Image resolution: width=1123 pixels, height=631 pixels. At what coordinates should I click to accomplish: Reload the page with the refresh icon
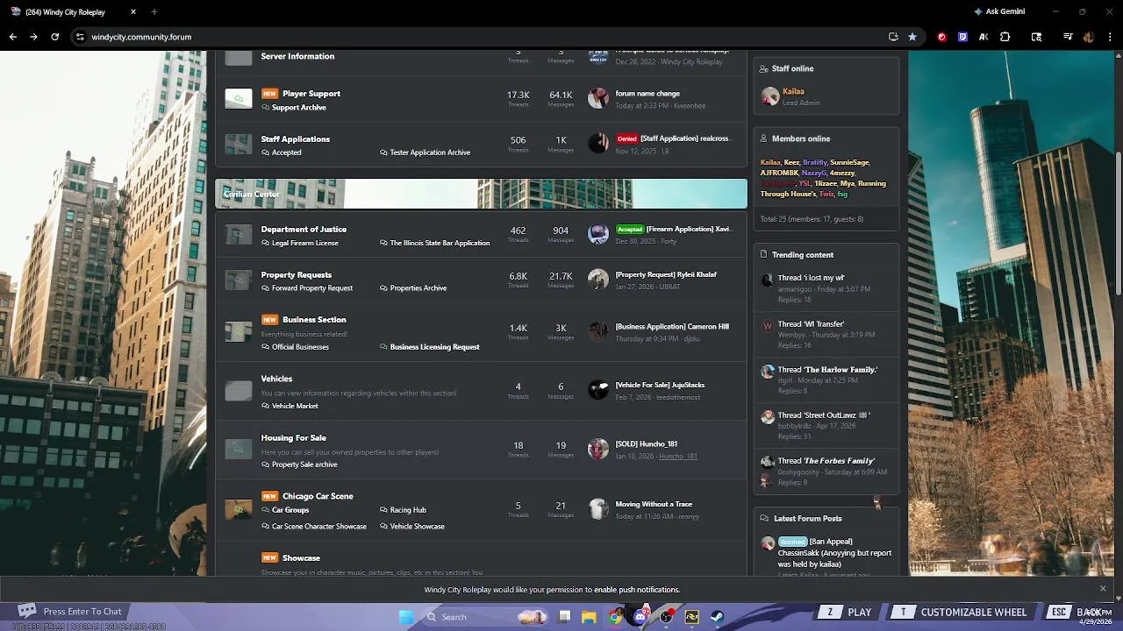click(54, 37)
